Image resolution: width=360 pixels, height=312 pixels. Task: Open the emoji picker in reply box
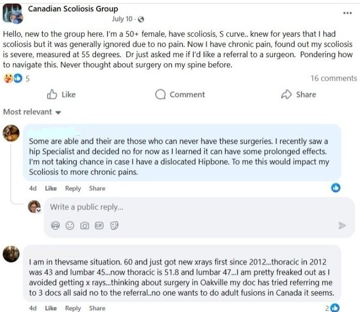click(70, 225)
